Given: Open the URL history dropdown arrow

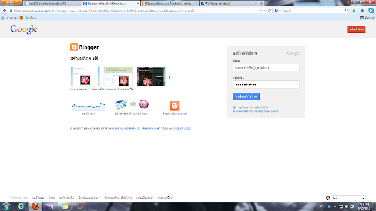Looking at the screenshot, I should click(x=265, y=11).
